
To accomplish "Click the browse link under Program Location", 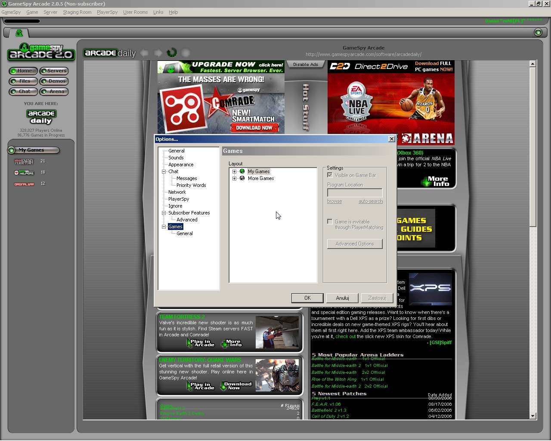I will 334,202.
